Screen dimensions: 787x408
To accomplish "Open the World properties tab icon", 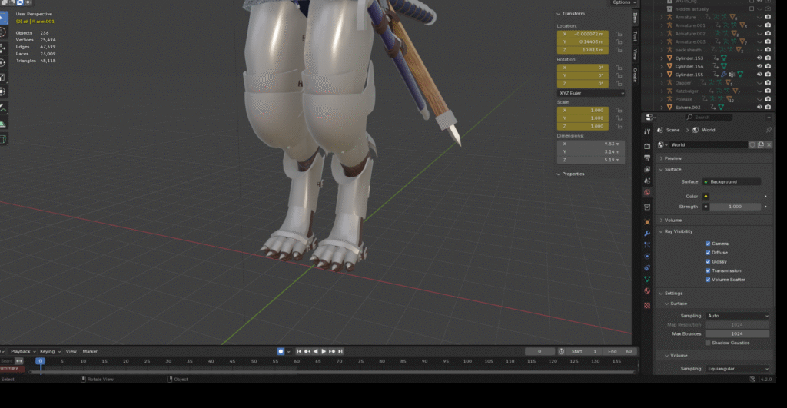I will point(647,193).
